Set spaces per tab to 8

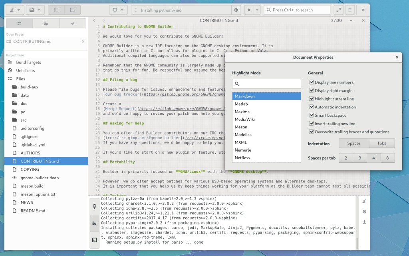click(387, 158)
